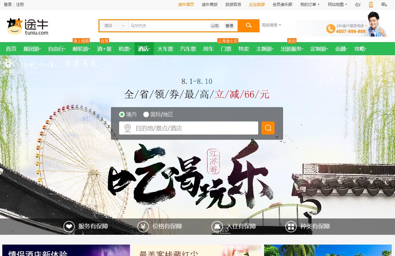Click the orange hotel search icon in banner
Screen dimensions: 395x256
(268, 128)
